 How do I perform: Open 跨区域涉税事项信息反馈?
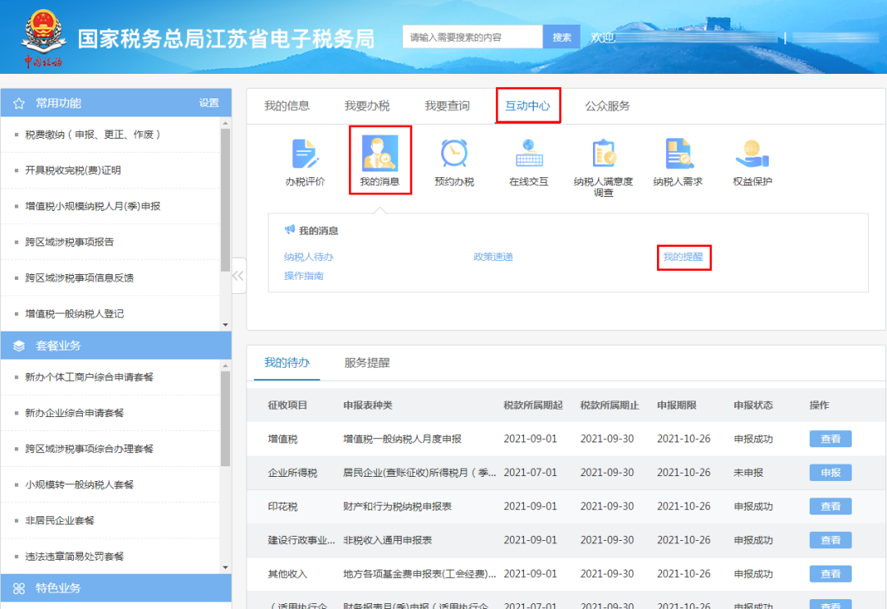(79, 277)
